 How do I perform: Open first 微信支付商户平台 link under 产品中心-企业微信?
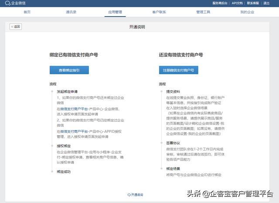coord(74,109)
